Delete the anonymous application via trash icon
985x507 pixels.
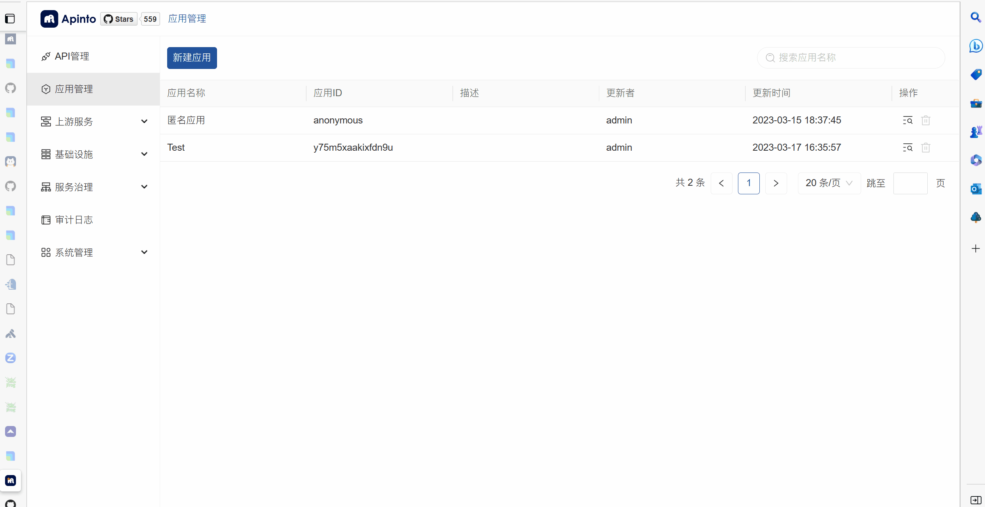[926, 120]
